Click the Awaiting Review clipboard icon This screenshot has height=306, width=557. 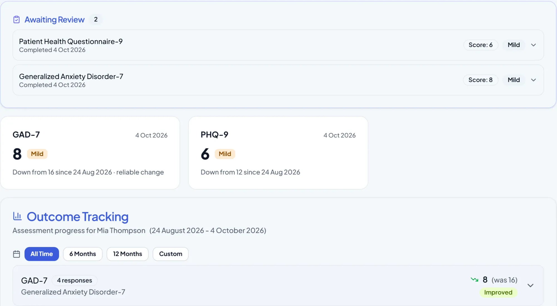pyautogui.click(x=16, y=19)
